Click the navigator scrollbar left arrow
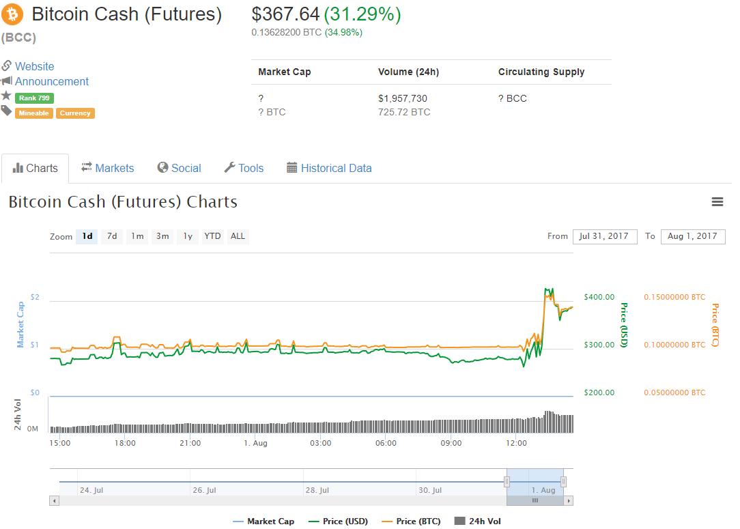740x529 pixels. click(x=55, y=501)
